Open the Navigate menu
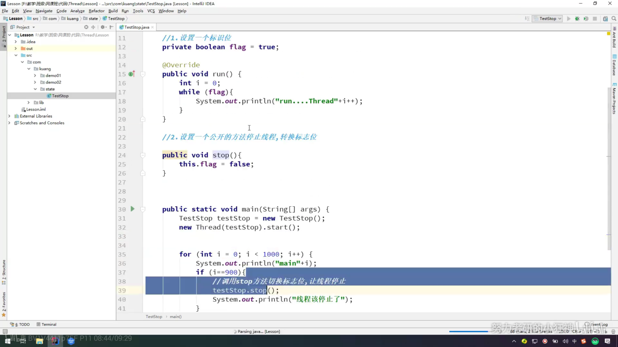Image resolution: width=618 pixels, height=347 pixels. pyautogui.click(x=44, y=11)
